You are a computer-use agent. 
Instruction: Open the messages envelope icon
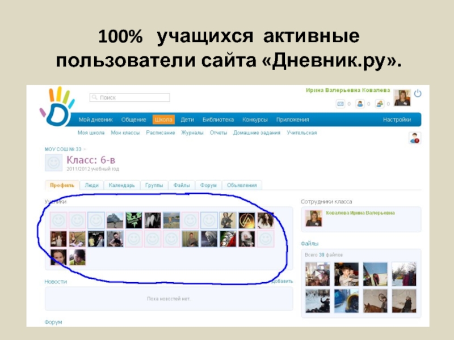[340, 104]
